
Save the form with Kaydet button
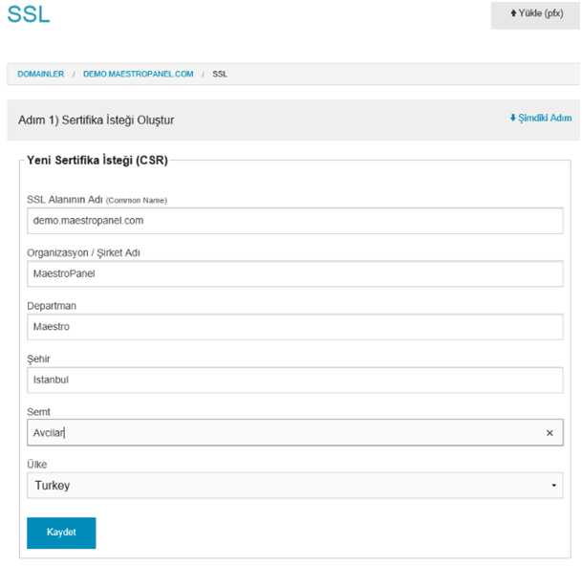(61, 533)
